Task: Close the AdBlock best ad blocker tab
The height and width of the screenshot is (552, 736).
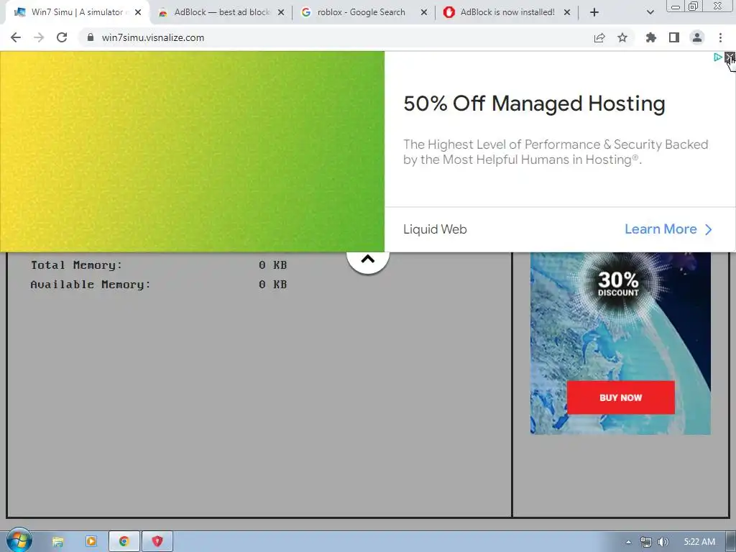Action: 281,13
